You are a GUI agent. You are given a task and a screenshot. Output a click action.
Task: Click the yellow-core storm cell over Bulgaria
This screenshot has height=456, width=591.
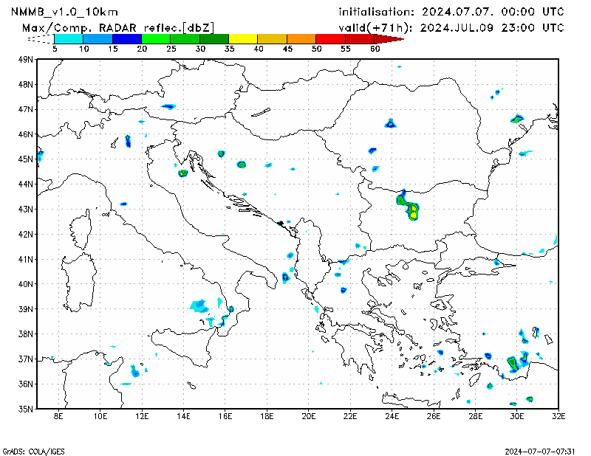click(x=412, y=213)
